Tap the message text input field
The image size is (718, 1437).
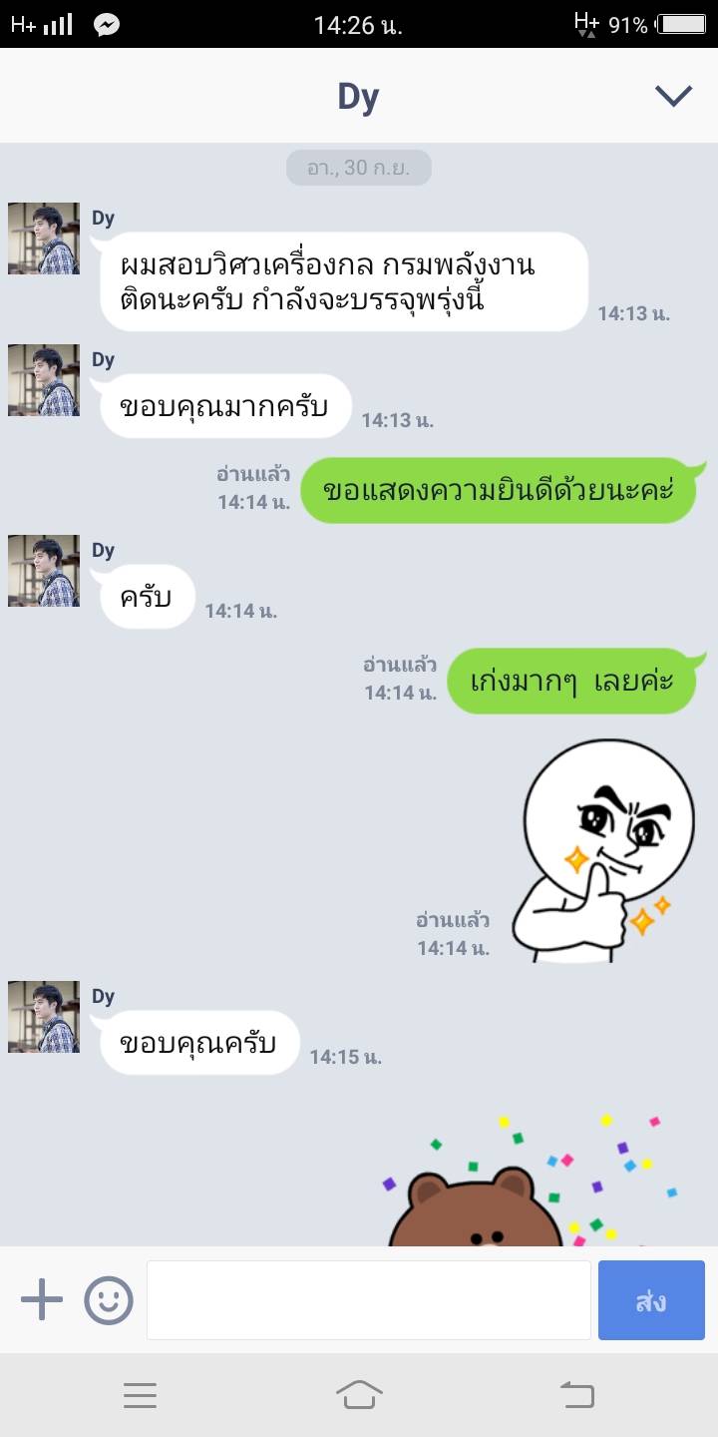[x=369, y=1300]
